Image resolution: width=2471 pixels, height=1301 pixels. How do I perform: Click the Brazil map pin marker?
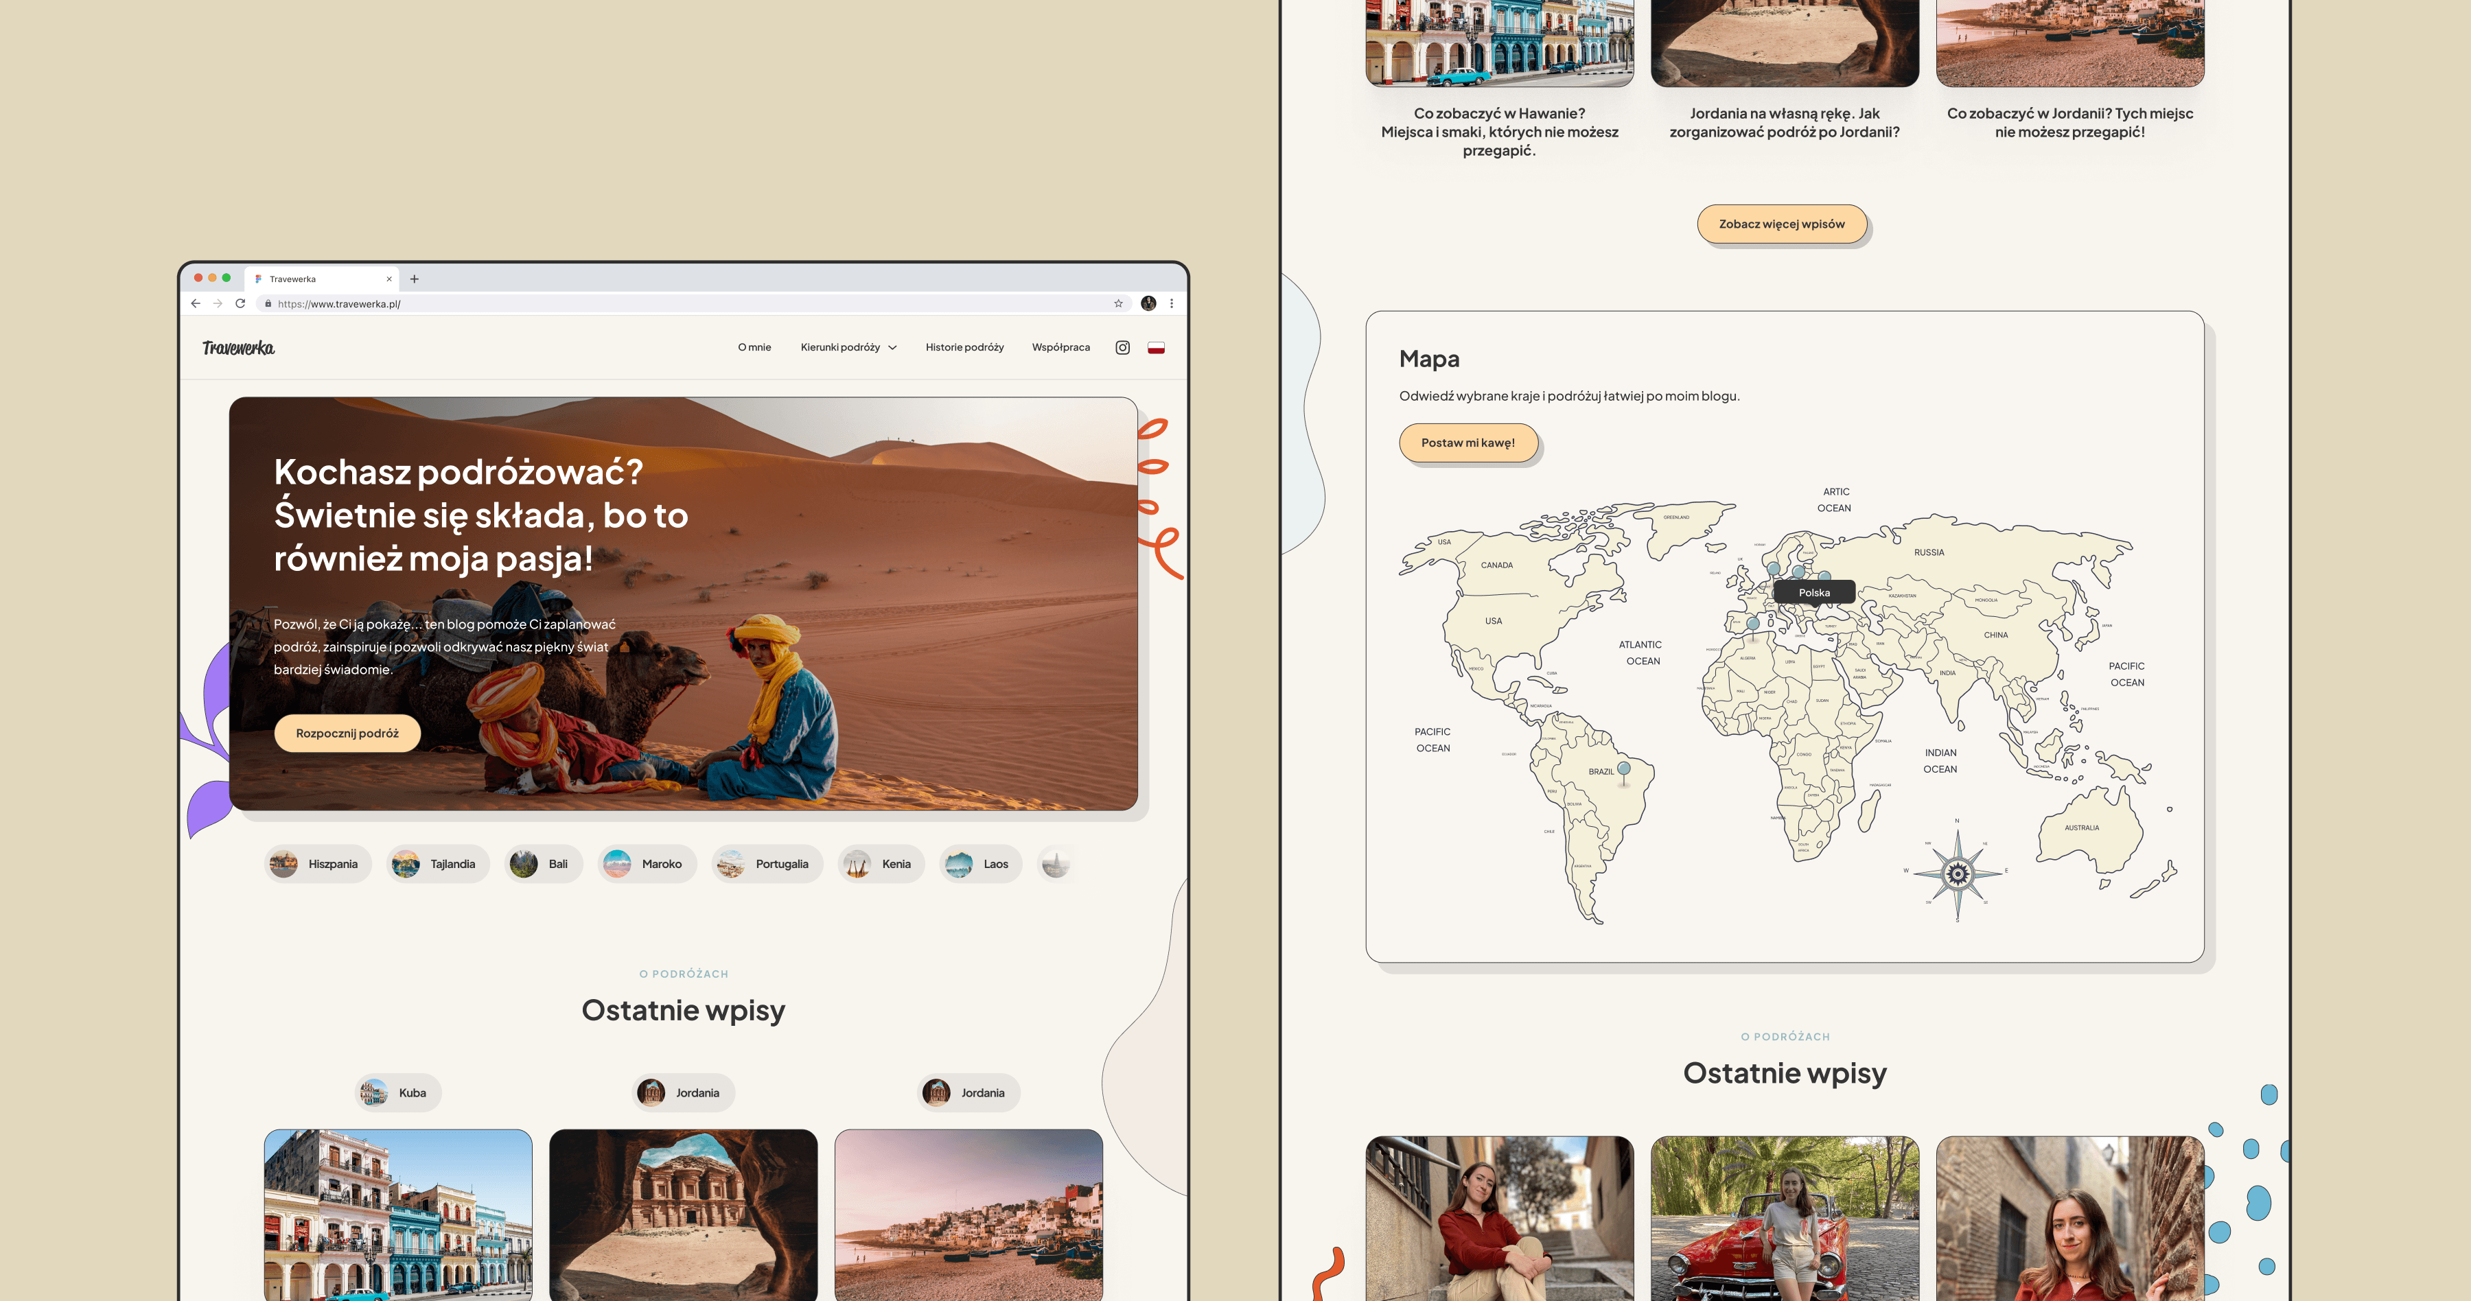[1624, 769]
